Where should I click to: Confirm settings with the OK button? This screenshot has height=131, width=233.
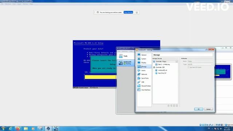pos(198,109)
